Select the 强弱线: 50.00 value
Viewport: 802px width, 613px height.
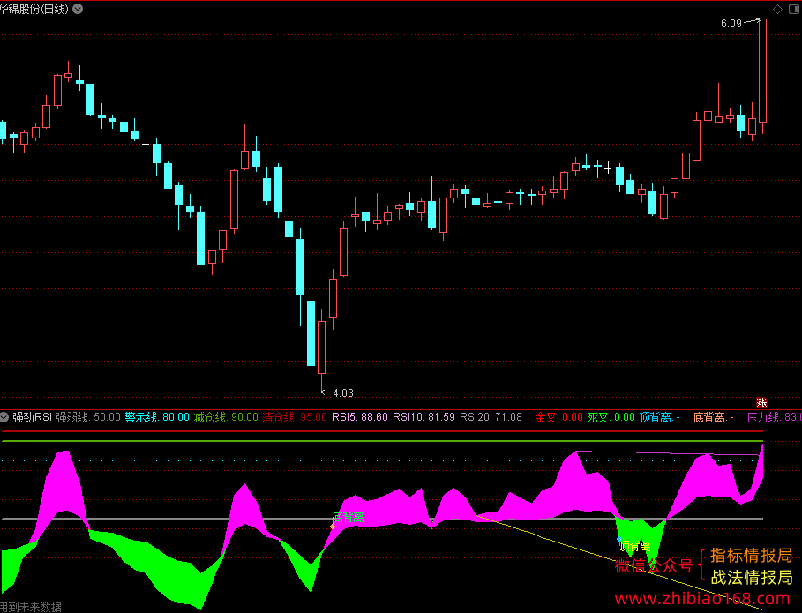tap(88, 417)
